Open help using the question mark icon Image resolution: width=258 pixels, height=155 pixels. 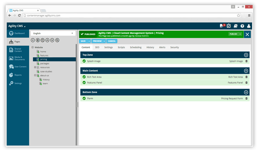click(x=242, y=26)
